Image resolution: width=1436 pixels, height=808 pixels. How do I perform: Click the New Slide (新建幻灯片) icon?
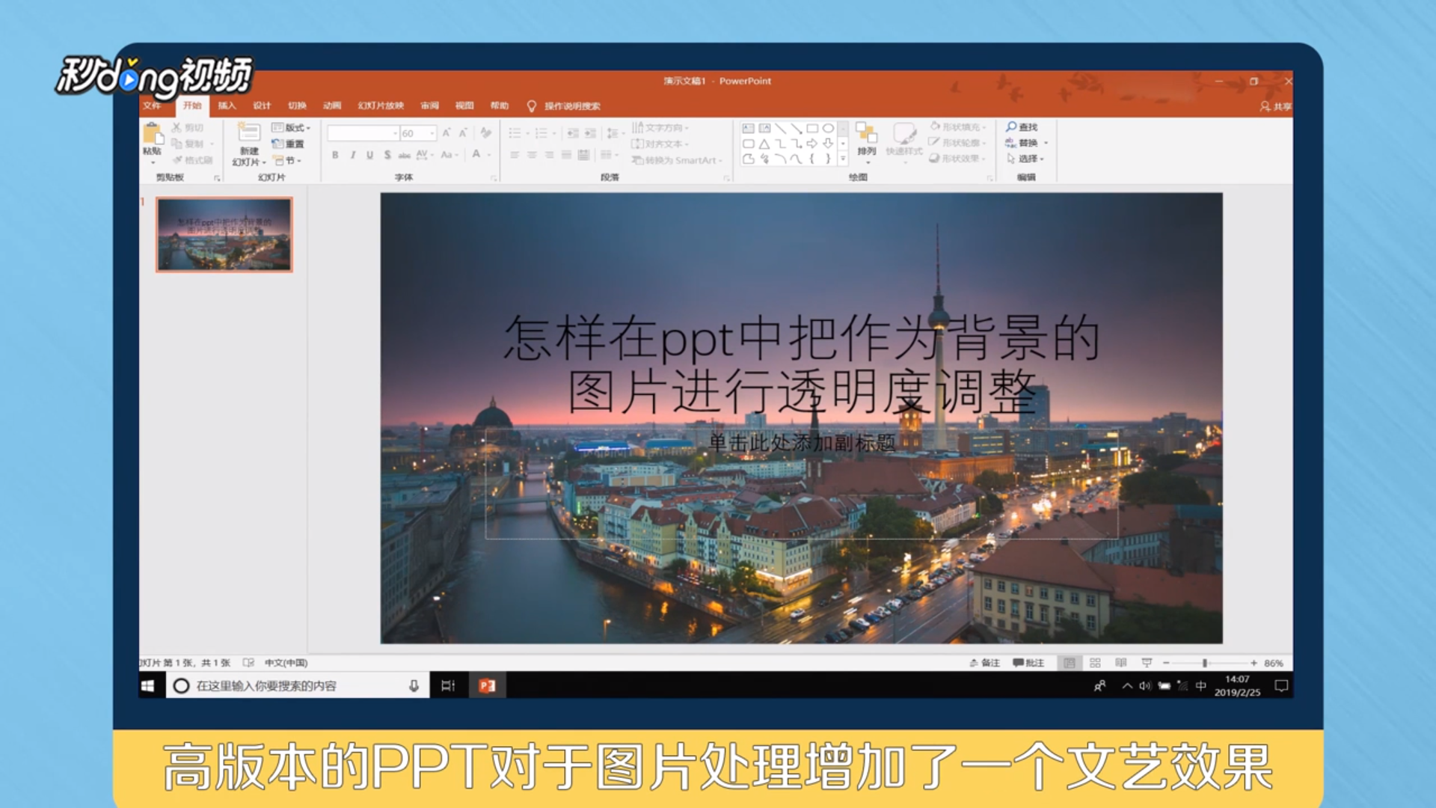248,132
